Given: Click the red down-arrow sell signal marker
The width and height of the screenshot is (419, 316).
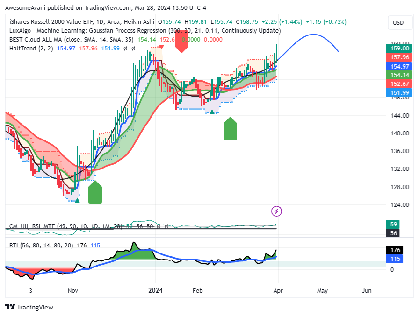Looking at the screenshot, I should tap(181, 42).
